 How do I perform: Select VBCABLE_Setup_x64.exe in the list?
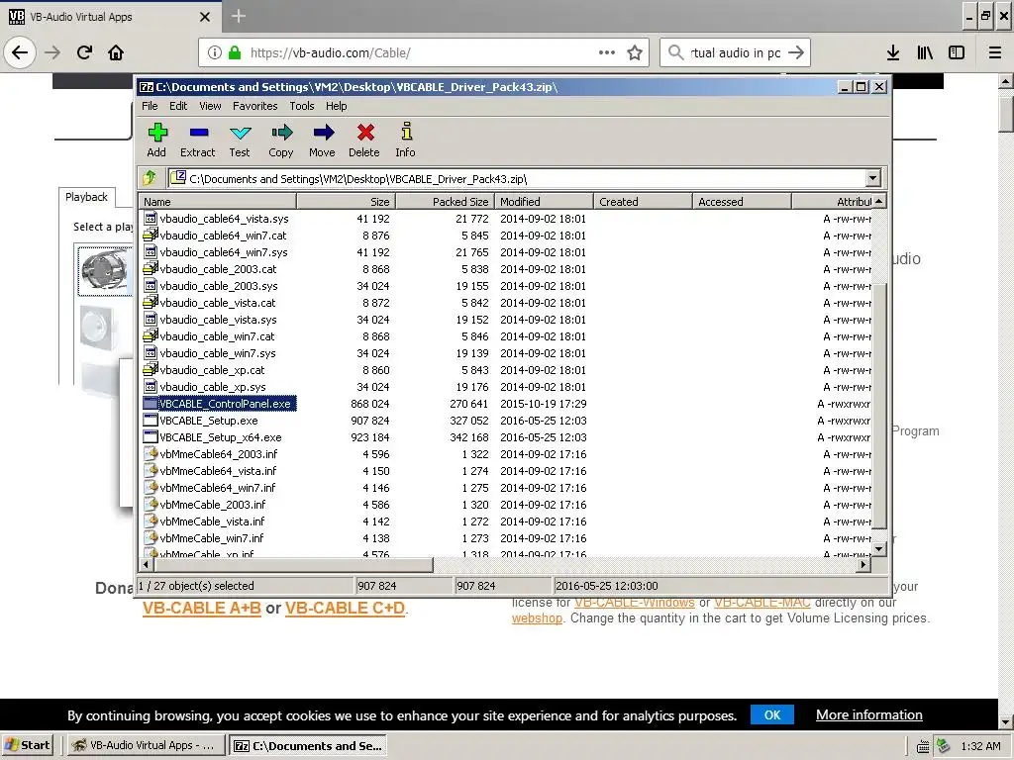[x=220, y=437]
